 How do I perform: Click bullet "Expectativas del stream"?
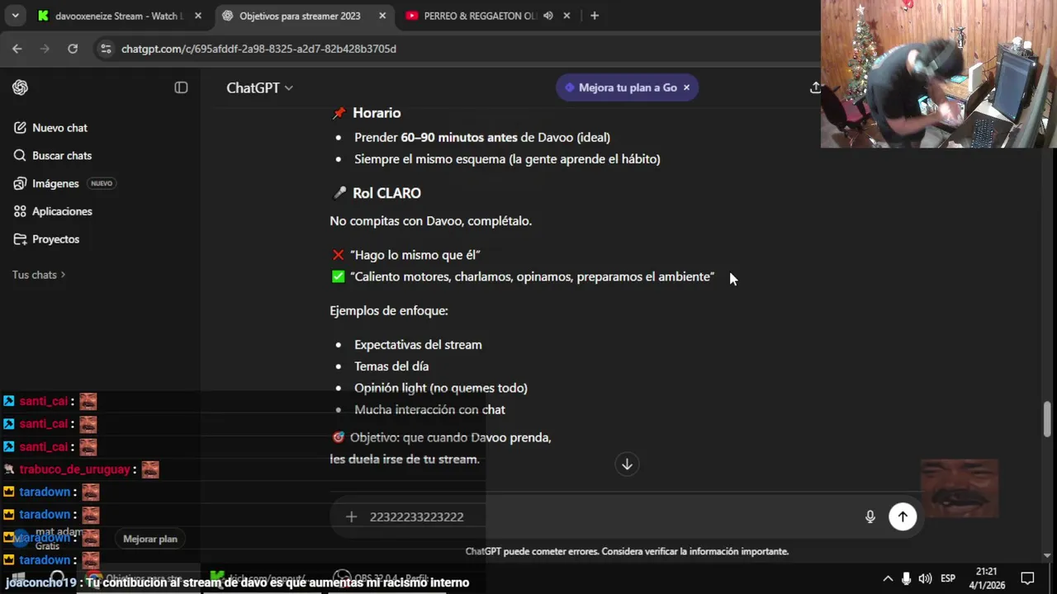point(418,345)
